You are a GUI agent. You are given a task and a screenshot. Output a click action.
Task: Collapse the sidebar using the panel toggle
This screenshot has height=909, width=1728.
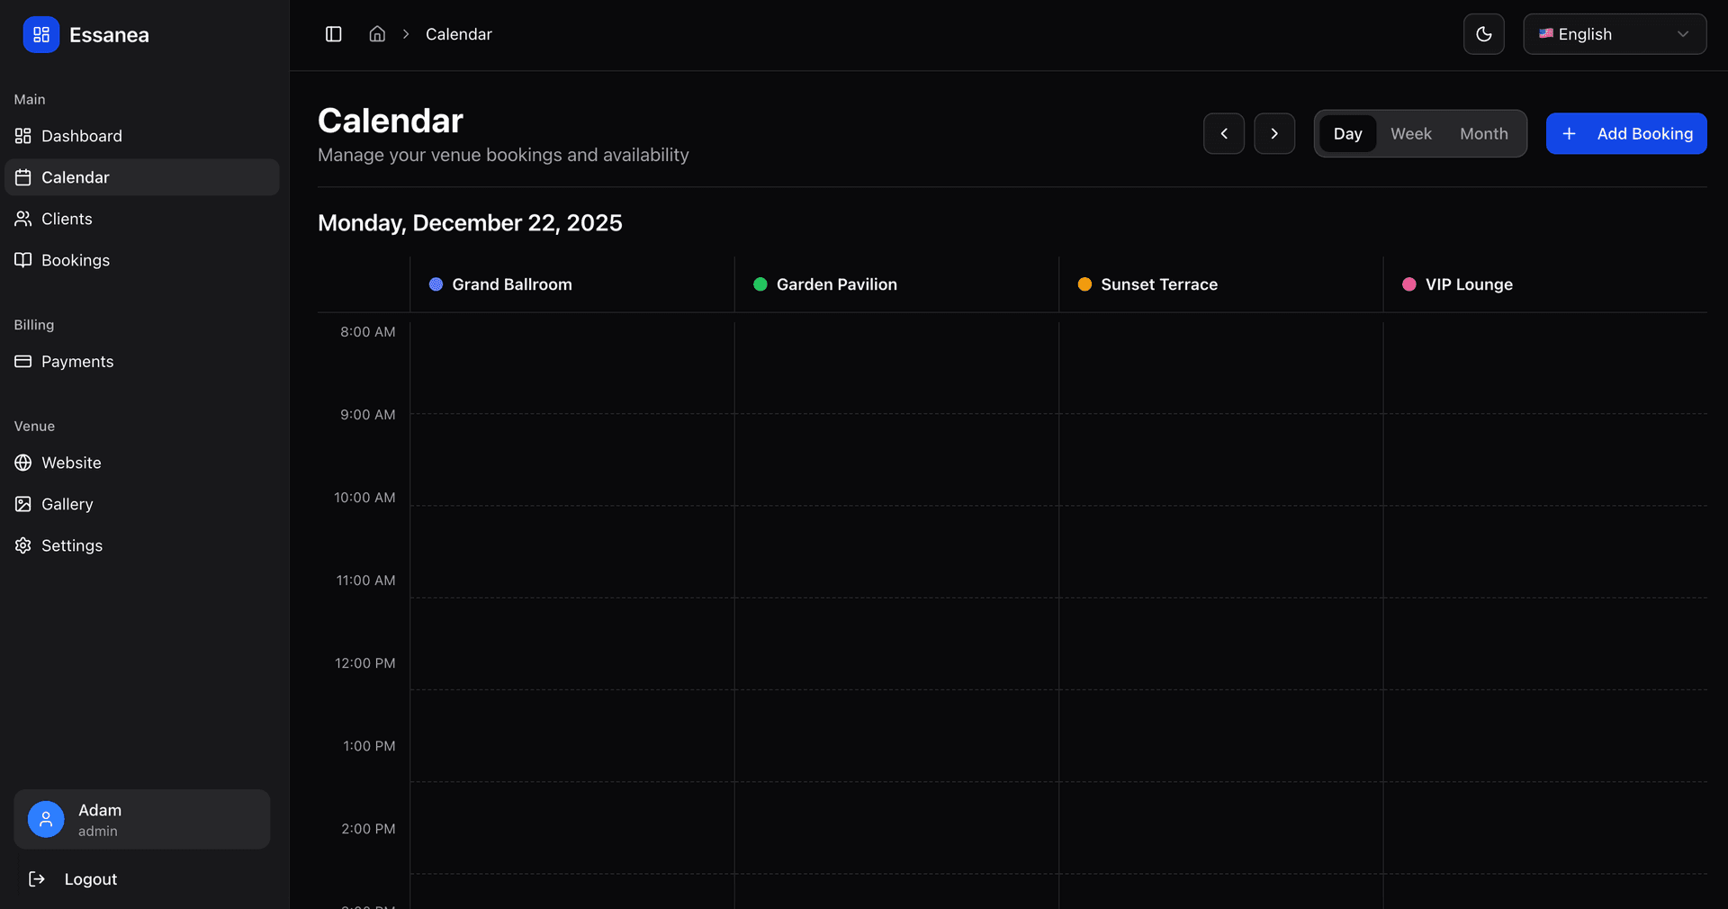click(333, 34)
